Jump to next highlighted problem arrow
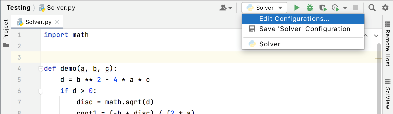 click(376, 36)
